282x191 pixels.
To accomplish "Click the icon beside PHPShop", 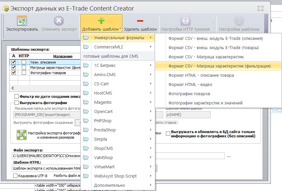I will (86, 121).
